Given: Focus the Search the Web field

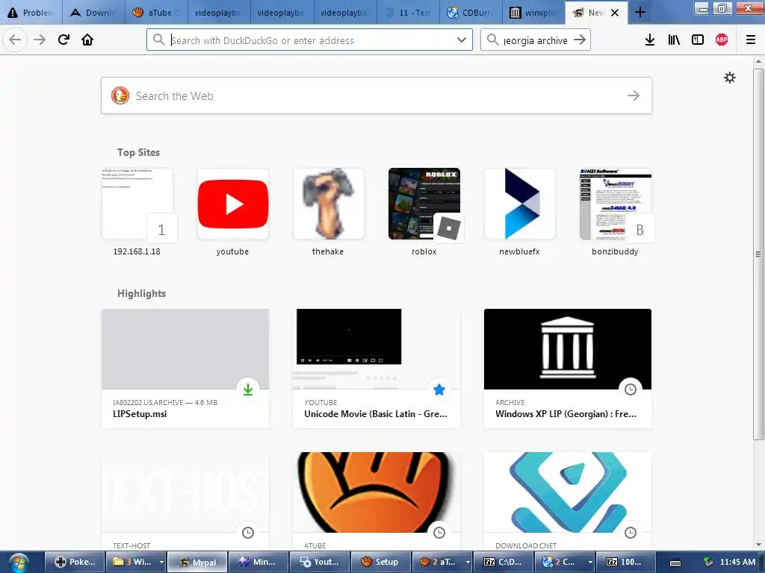Looking at the screenshot, I should tap(377, 95).
